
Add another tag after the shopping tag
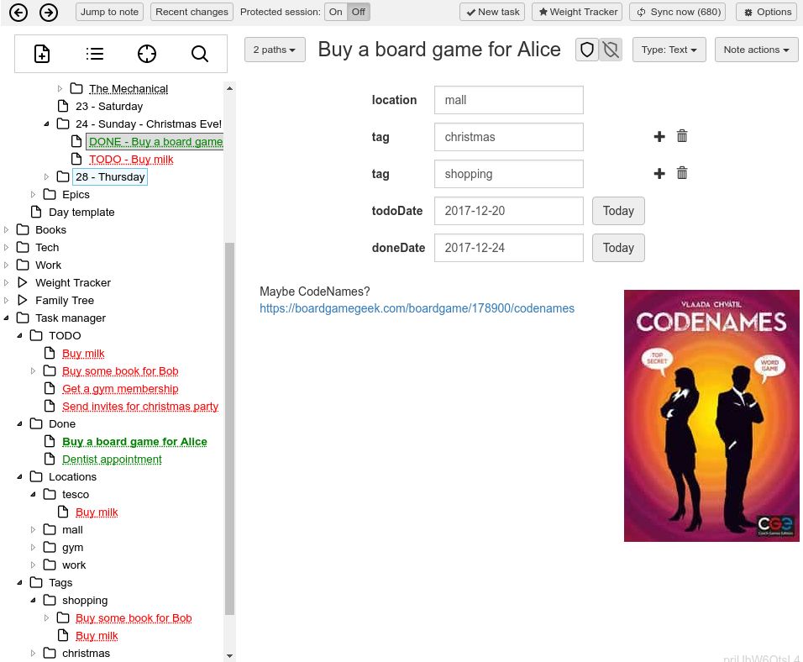tap(659, 173)
